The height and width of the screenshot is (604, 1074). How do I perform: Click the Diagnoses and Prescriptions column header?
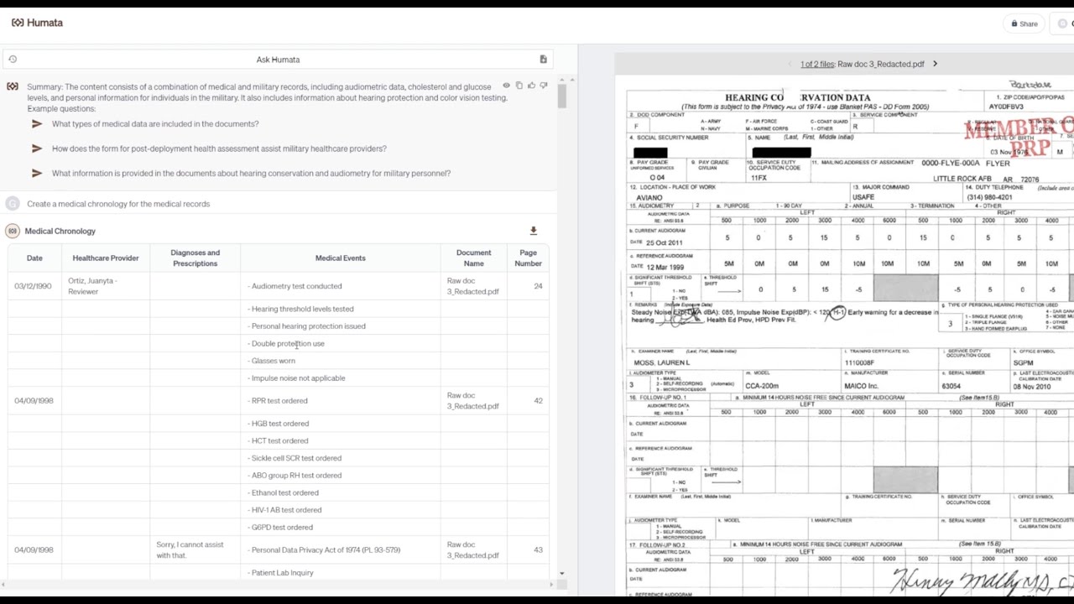click(x=195, y=258)
